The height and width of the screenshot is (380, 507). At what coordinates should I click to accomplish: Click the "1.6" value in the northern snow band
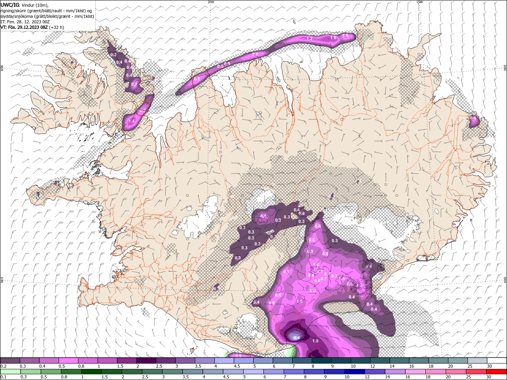pyautogui.click(x=333, y=38)
